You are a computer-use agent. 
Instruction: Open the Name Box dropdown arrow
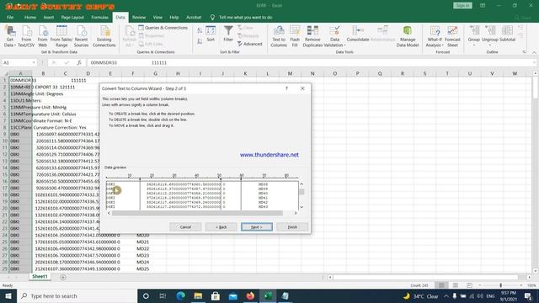34,62
